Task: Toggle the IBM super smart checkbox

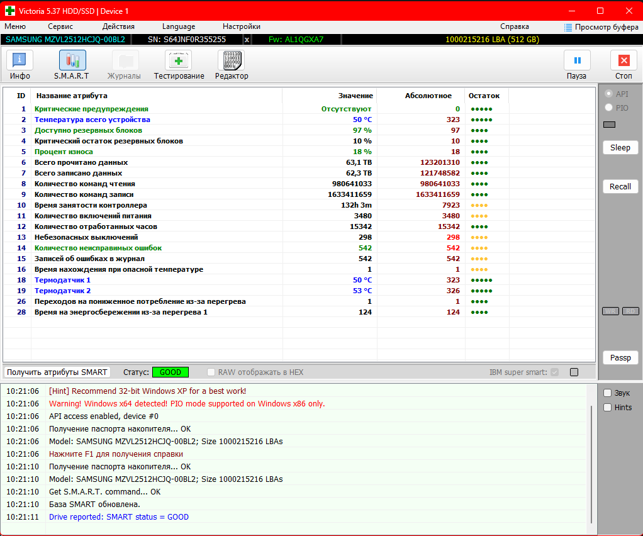Action: tap(554, 372)
